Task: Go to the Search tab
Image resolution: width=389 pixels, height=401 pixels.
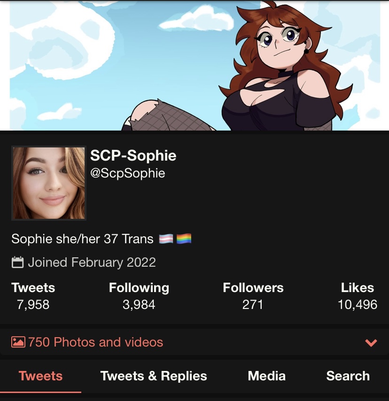Action: (x=348, y=376)
